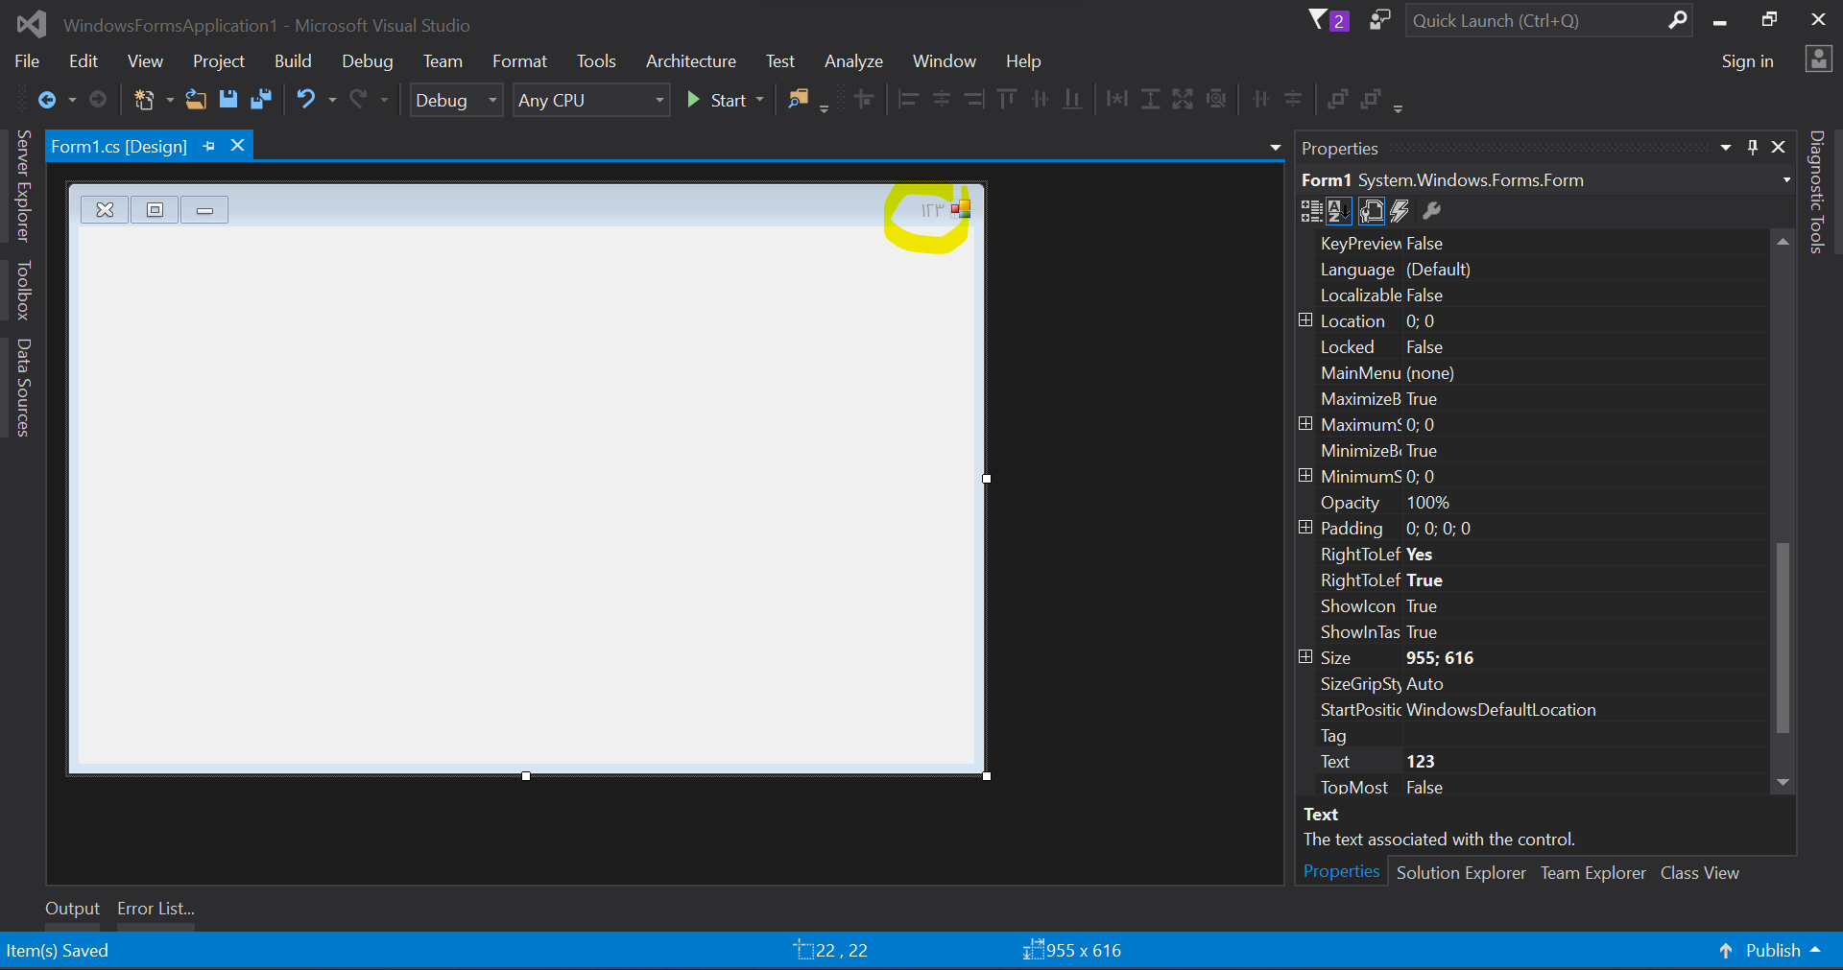This screenshot has height=970, width=1843.
Task: Open the Any CPU platform dropdown
Action: [x=591, y=100]
